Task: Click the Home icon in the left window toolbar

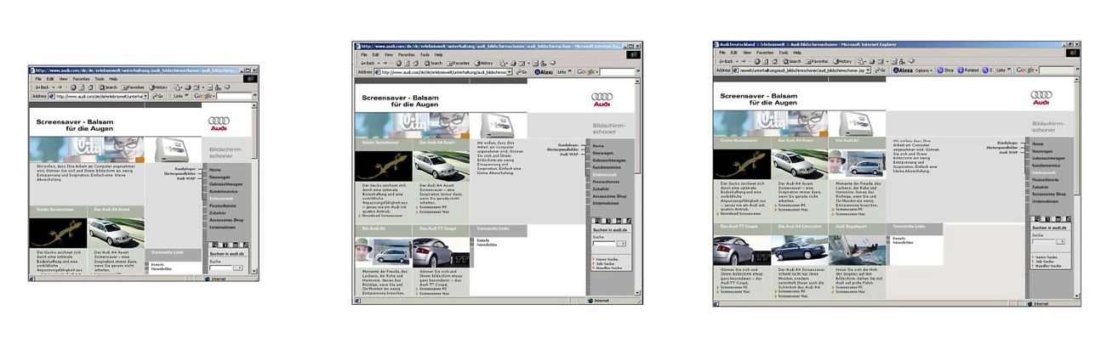Action: (x=90, y=87)
